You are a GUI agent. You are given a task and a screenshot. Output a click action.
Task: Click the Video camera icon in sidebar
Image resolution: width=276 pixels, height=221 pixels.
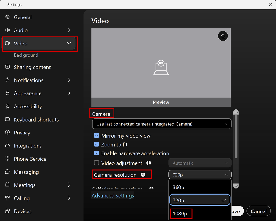point(7,43)
